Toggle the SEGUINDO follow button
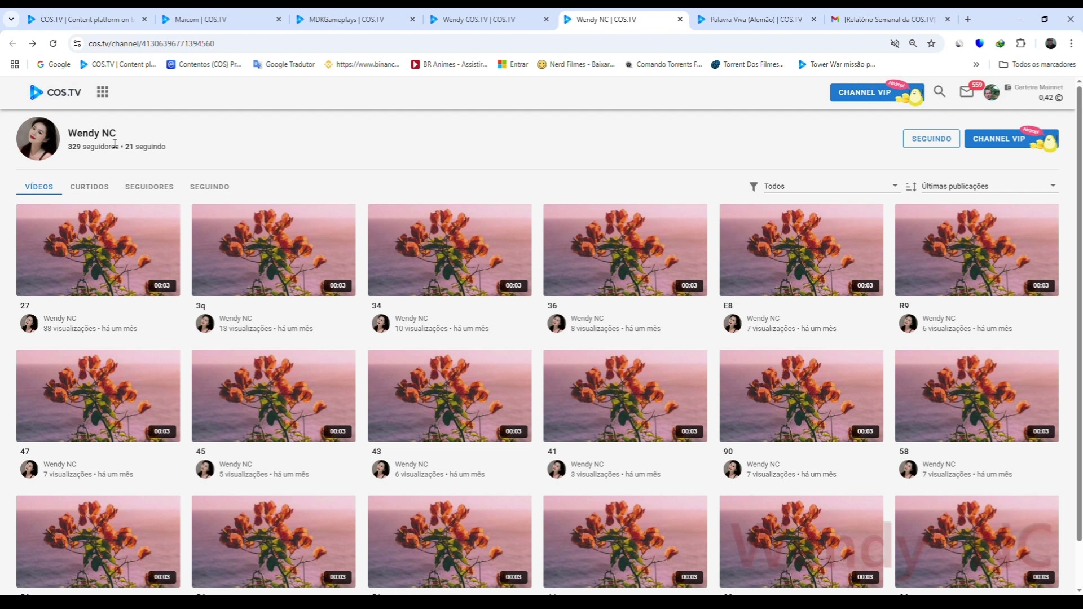The width and height of the screenshot is (1083, 609). click(x=931, y=139)
